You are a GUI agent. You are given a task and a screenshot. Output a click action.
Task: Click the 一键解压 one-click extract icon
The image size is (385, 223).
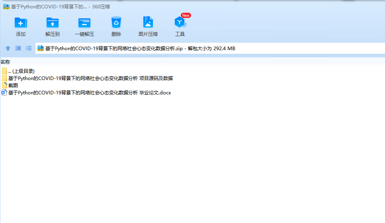[x=84, y=23]
